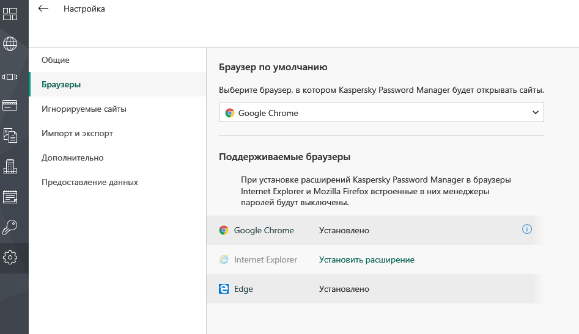Open Предоставление данных section

coord(89,182)
